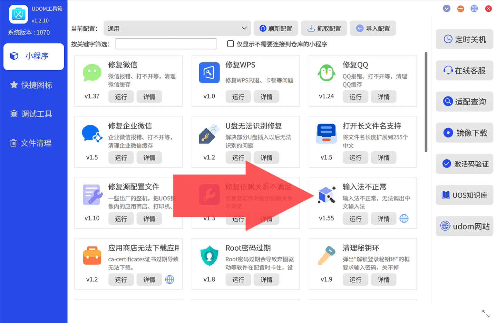Image resolution: width=496 pixels, height=323 pixels.
Task: Click the applet list vertical scrollbar
Action: pyautogui.click(x=426, y=102)
